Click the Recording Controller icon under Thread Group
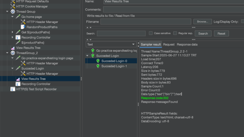Screen dimensions: 244x137 [18, 38]
